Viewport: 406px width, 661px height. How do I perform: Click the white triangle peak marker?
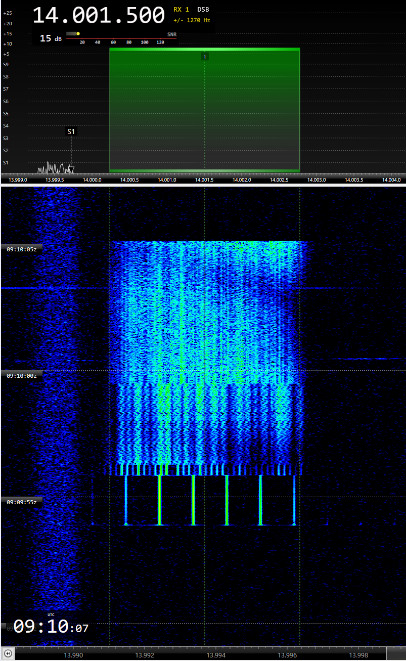71,169
